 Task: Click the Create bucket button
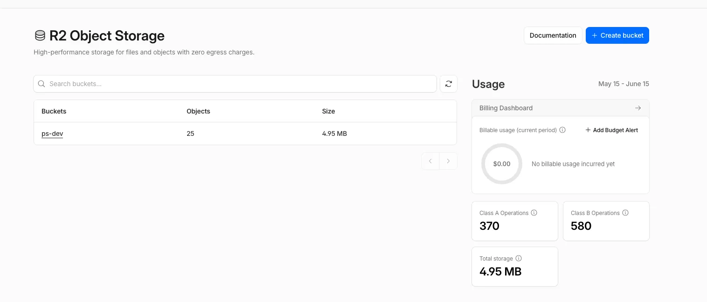click(x=617, y=35)
